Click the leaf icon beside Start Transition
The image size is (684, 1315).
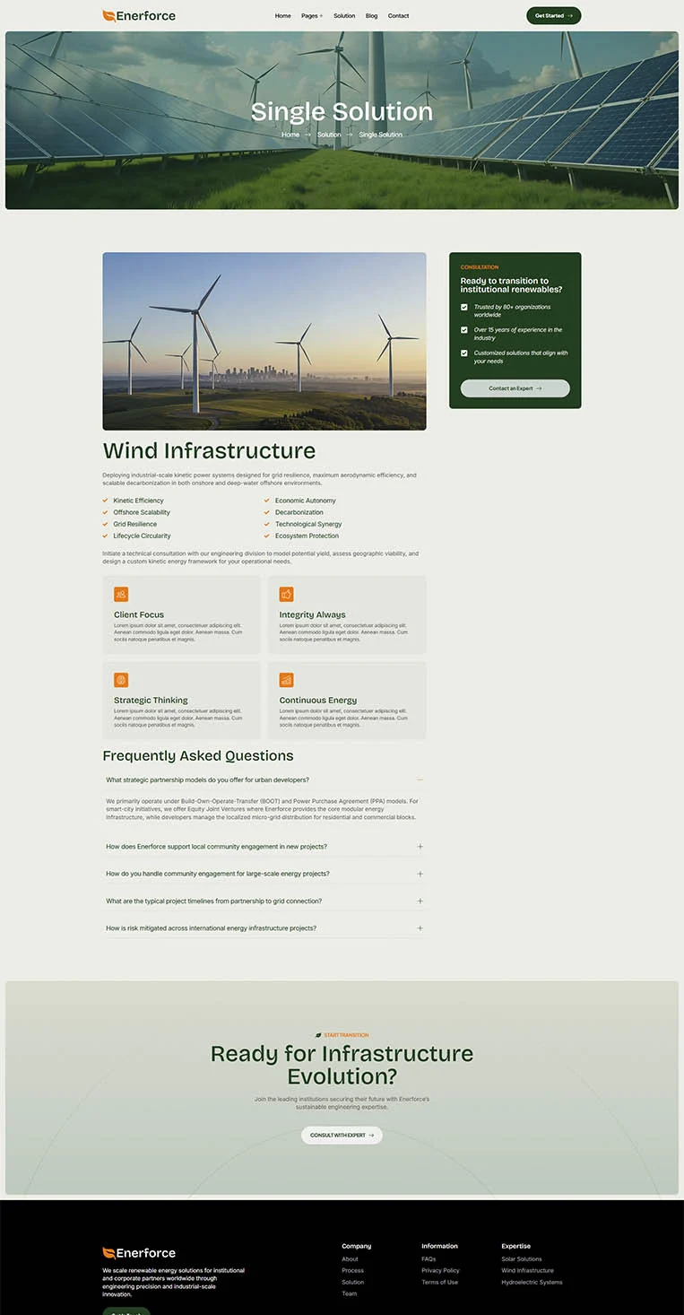(x=318, y=1035)
